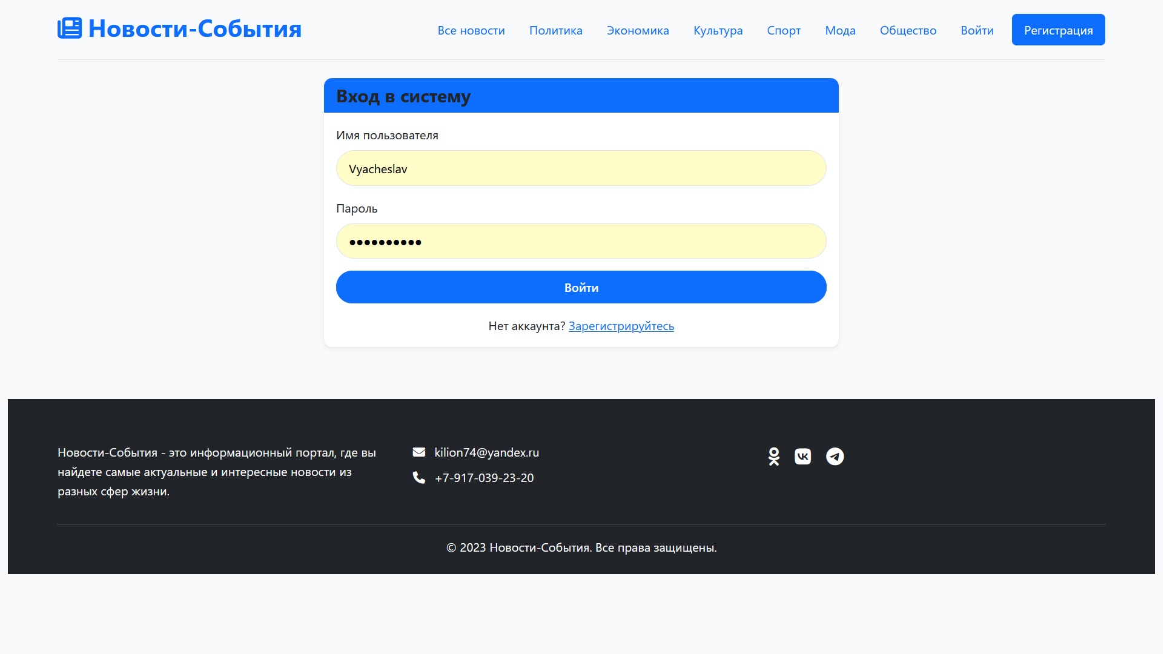
Task: Click the envelope email icon
Action: point(419,452)
